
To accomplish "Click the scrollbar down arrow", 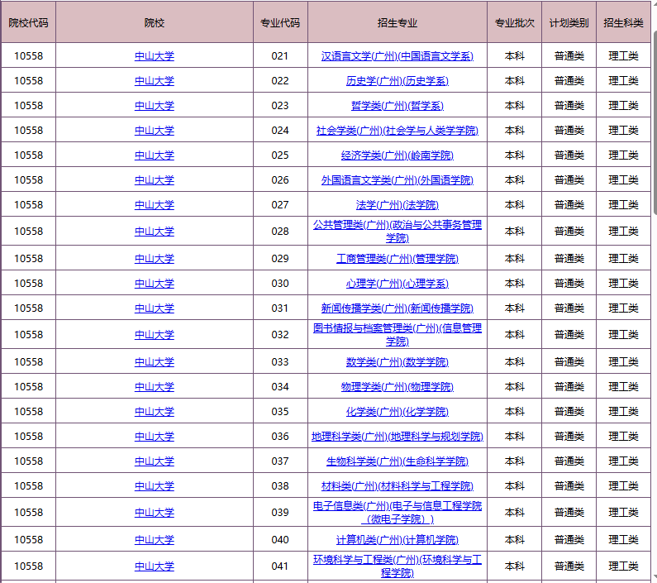I will tap(655, 578).
